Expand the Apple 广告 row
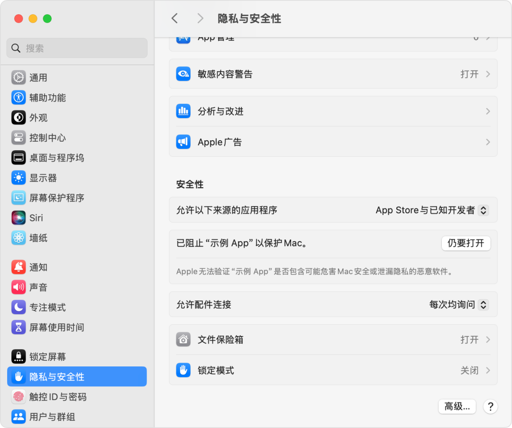This screenshot has height=428, width=512. [332, 142]
